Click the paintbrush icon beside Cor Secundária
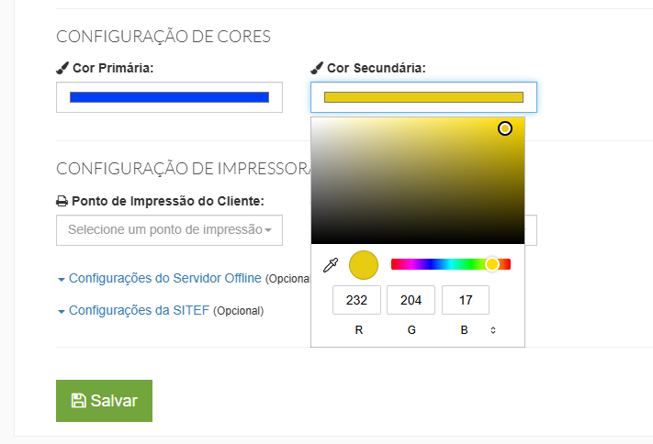Image resolution: width=653 pixels, height=444 pixels. (317, 68)
